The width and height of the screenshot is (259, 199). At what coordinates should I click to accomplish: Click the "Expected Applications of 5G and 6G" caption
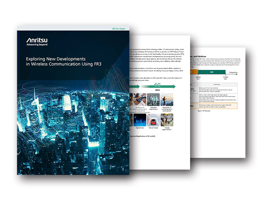click(x=143, y=136)
